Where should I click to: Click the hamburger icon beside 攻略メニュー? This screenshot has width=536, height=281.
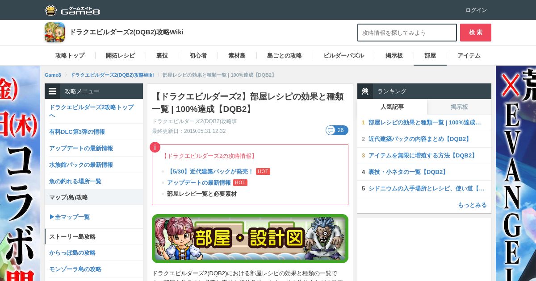(x=53, y=91)
